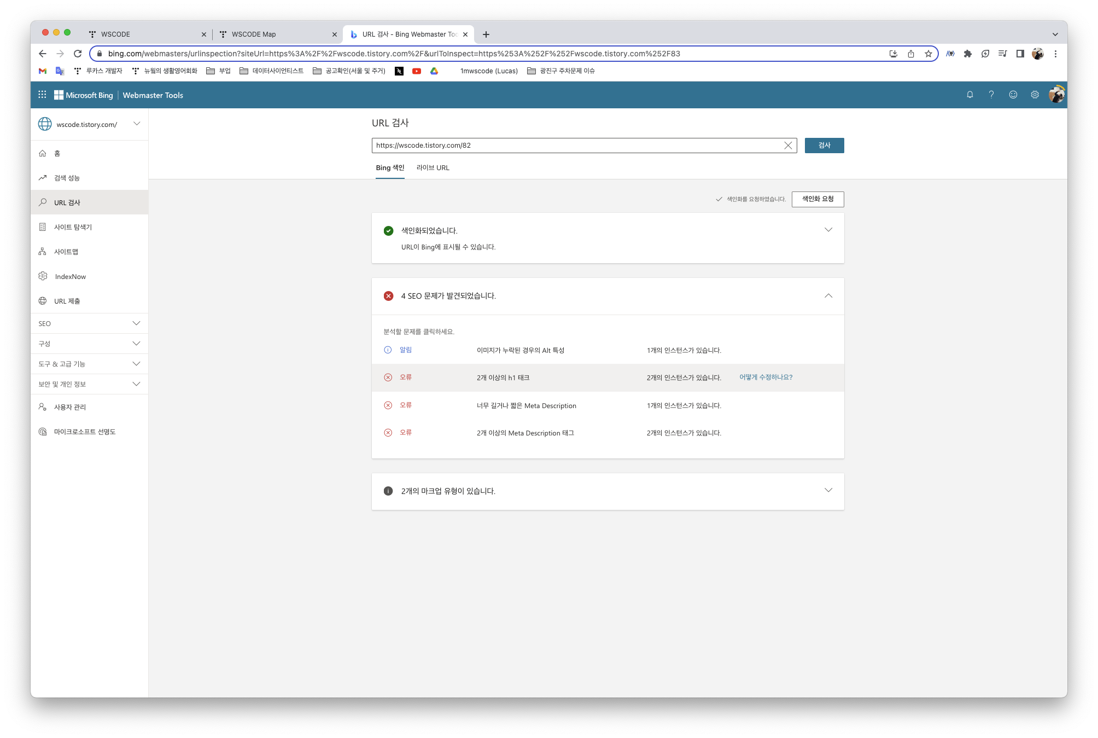Image resolution: width=1098 pixels, height=738 pixels.
Task: Open IndexNow from the sidebar
Action: (70, 277)
